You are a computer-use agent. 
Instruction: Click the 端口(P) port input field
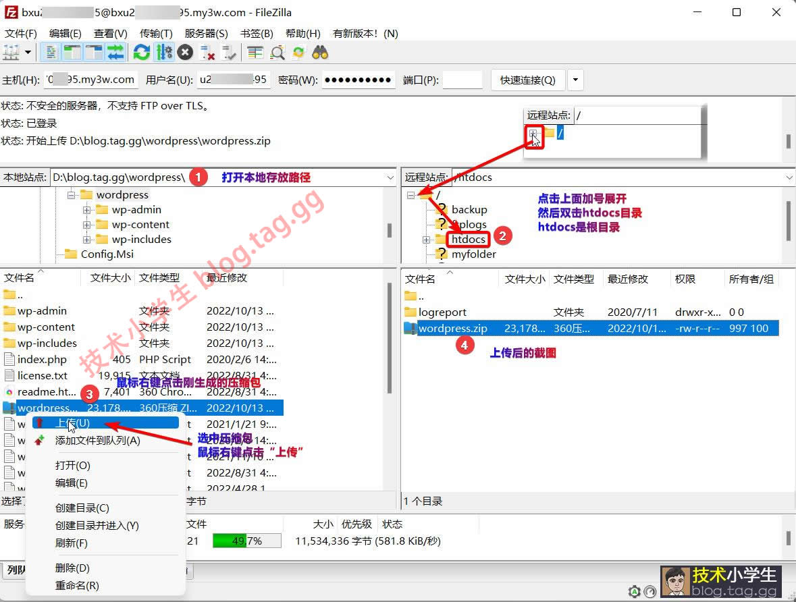click(462, 80)
